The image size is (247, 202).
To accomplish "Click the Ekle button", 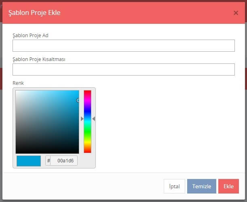I will pyautogui.click(x=228, y=186).
